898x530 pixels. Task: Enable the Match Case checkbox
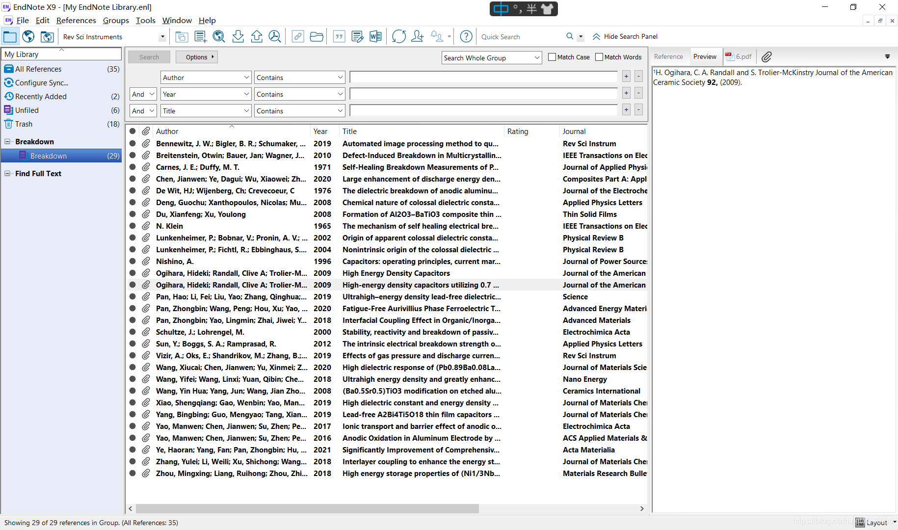coord(552,57)
